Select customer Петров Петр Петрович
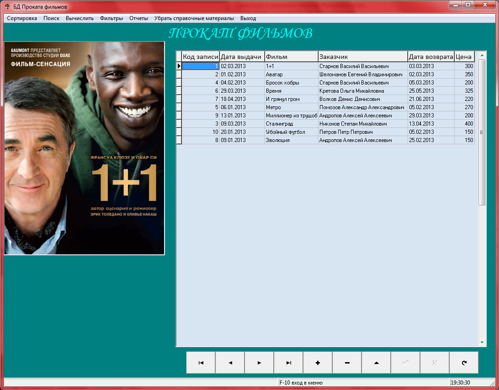 (x=363, y=132)
